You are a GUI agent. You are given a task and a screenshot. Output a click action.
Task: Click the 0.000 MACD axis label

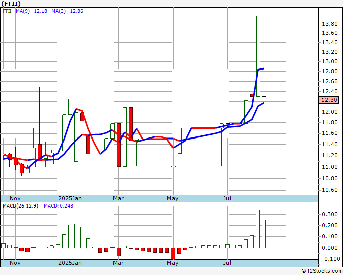(x=330, y=248)
